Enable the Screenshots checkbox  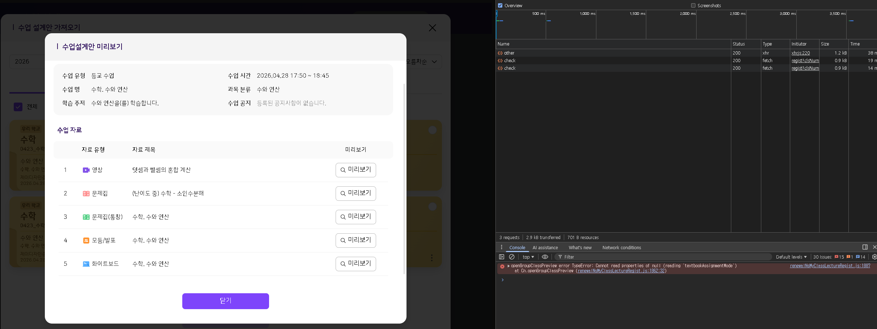coord(693,5)
